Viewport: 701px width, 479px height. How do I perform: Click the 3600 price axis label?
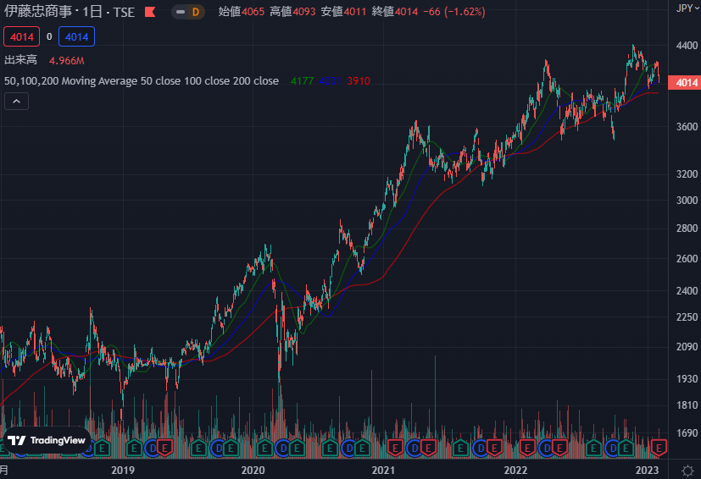(x=687, y=127)
